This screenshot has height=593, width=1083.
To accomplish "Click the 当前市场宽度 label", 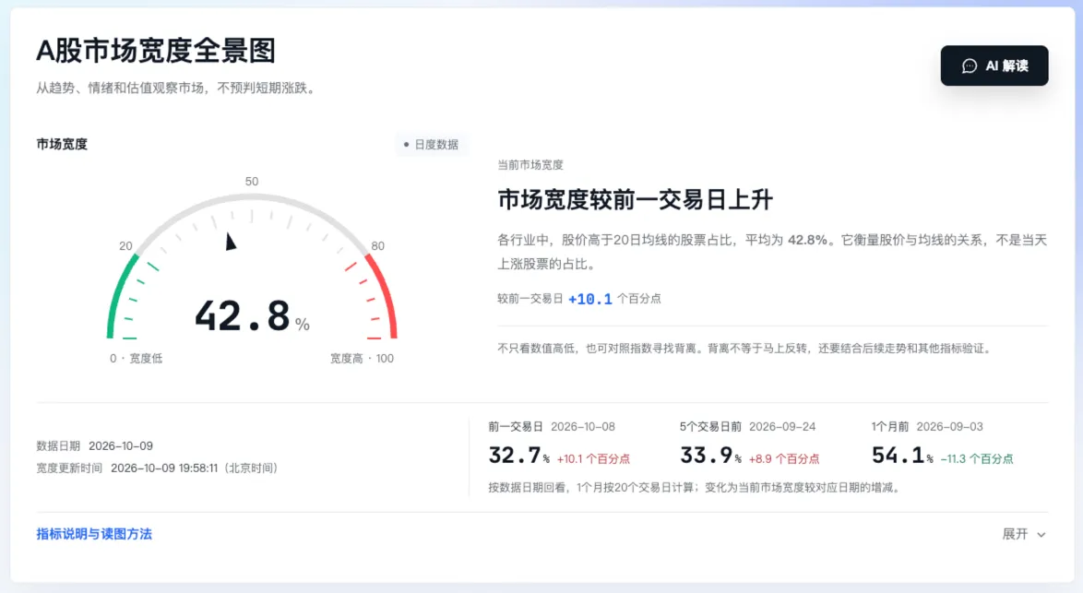I will [530, 165].
